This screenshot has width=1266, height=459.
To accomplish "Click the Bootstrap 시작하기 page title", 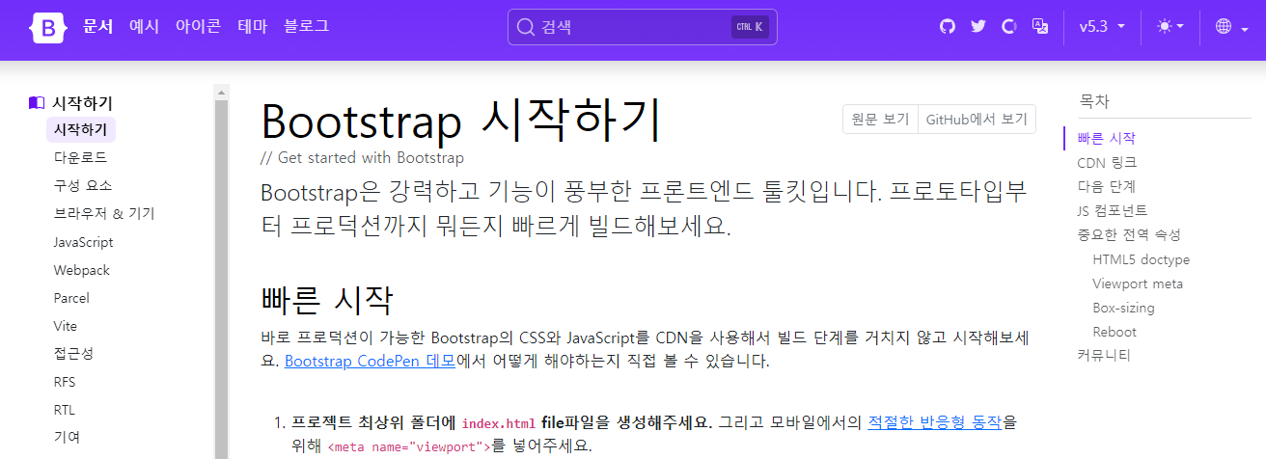I will 461,121.
